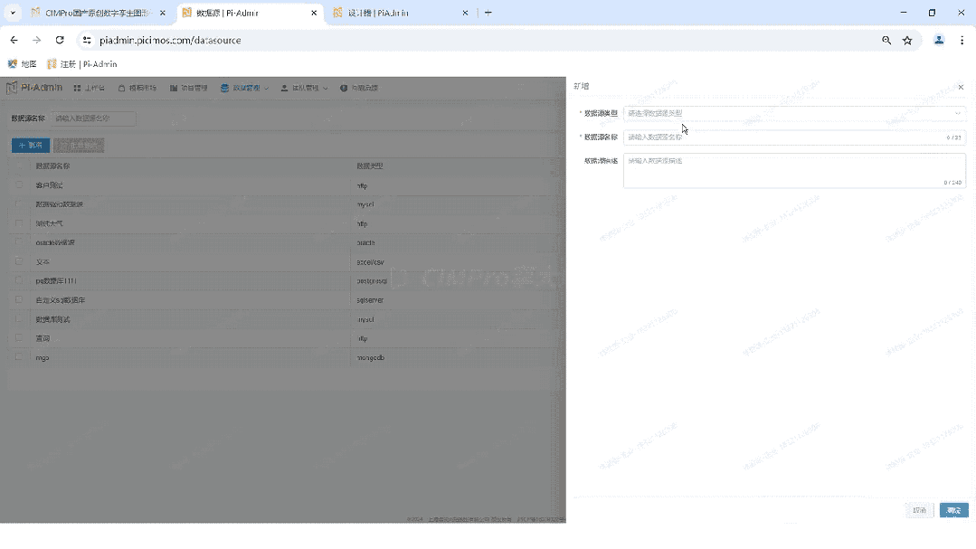Image resolution: width=976 pixels, height=549 pixels.
Task: Open the help icon menu item
Action: tap(359, 89)
